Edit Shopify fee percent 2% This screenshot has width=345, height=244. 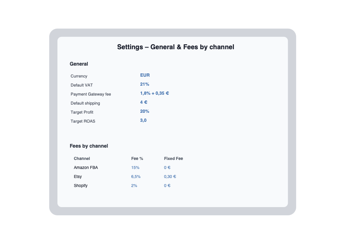point(134,186)
